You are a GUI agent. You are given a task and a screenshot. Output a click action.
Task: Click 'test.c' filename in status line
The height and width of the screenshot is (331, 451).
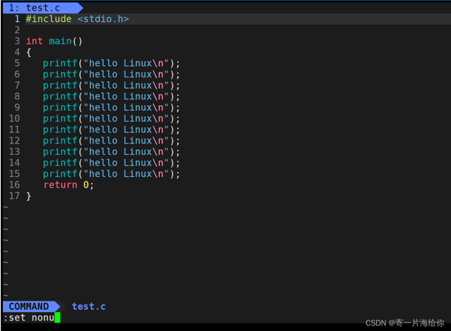coord(89,306)
